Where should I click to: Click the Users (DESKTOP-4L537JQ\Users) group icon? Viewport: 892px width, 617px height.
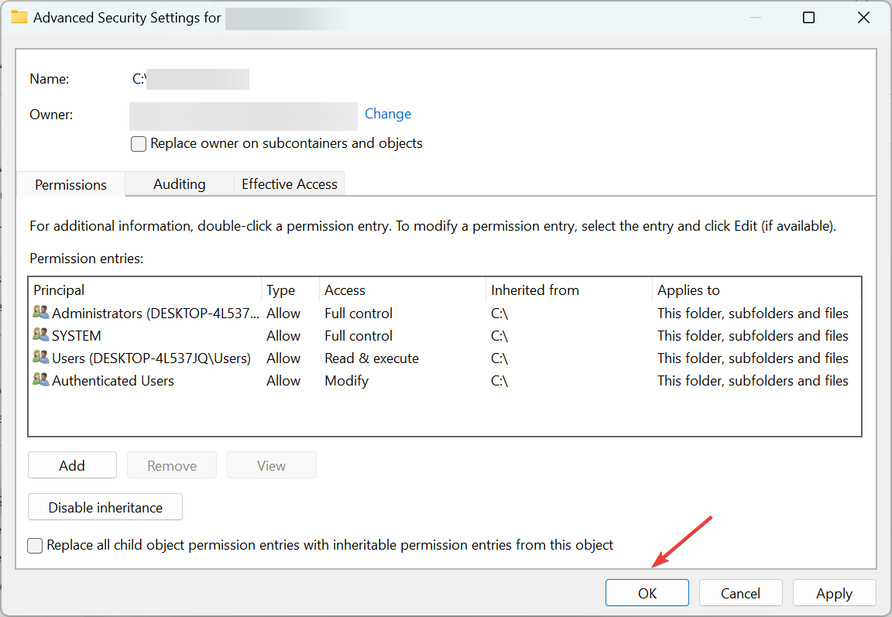pyautogui.click(x=40, y=357)
